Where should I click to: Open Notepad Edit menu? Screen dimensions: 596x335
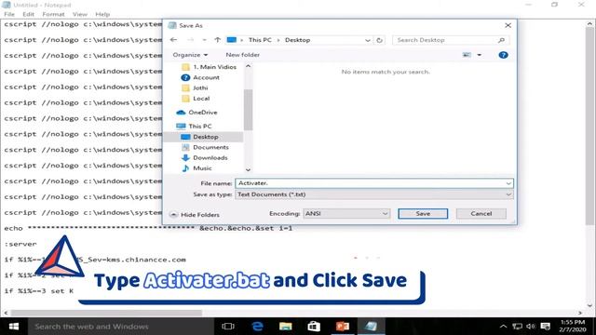28,14
